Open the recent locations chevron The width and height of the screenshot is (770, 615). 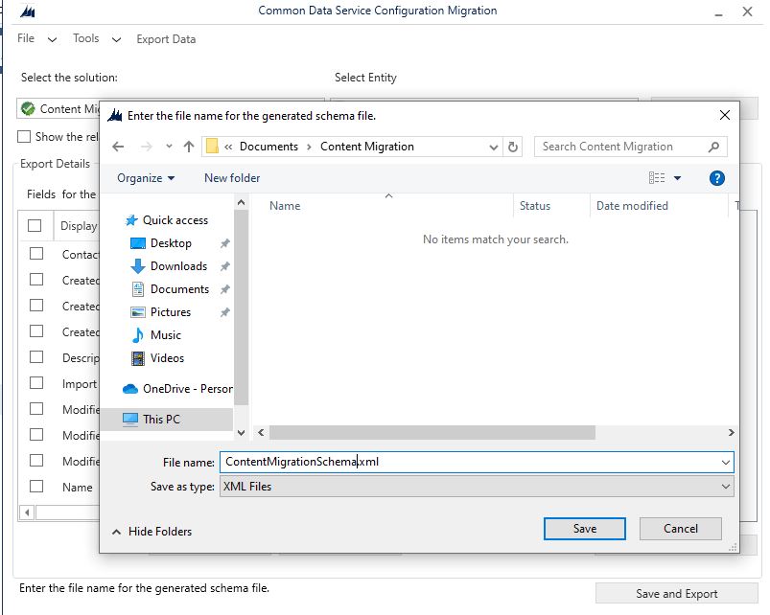click(x=169, y=147)
